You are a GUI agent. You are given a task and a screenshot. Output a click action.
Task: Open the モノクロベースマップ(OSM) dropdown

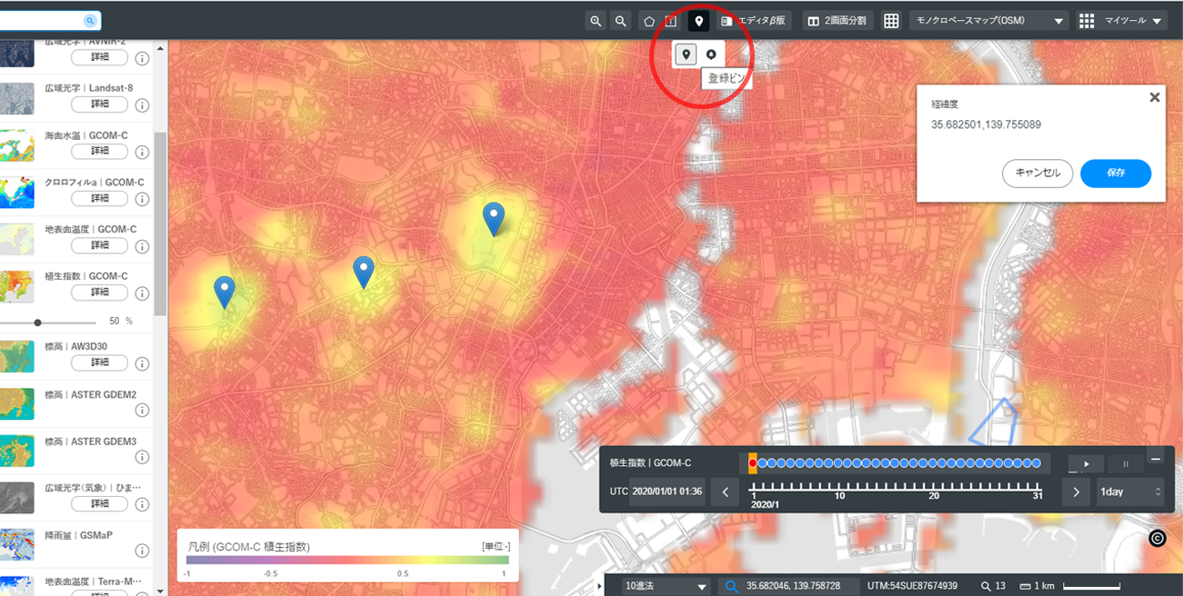(988, 21)
